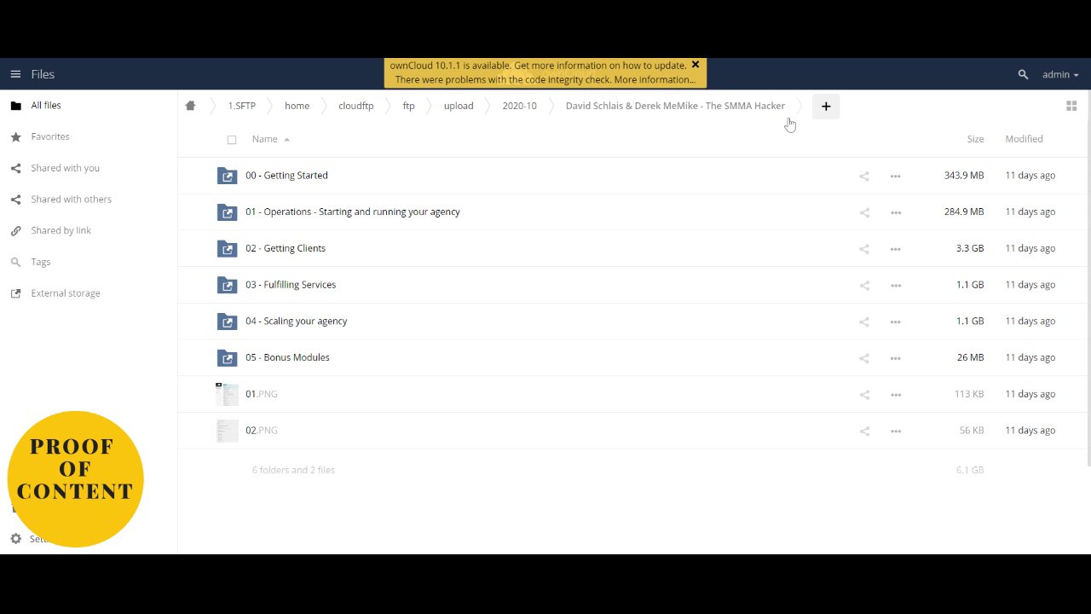Tick the select all files checkbox

[232, 140]
